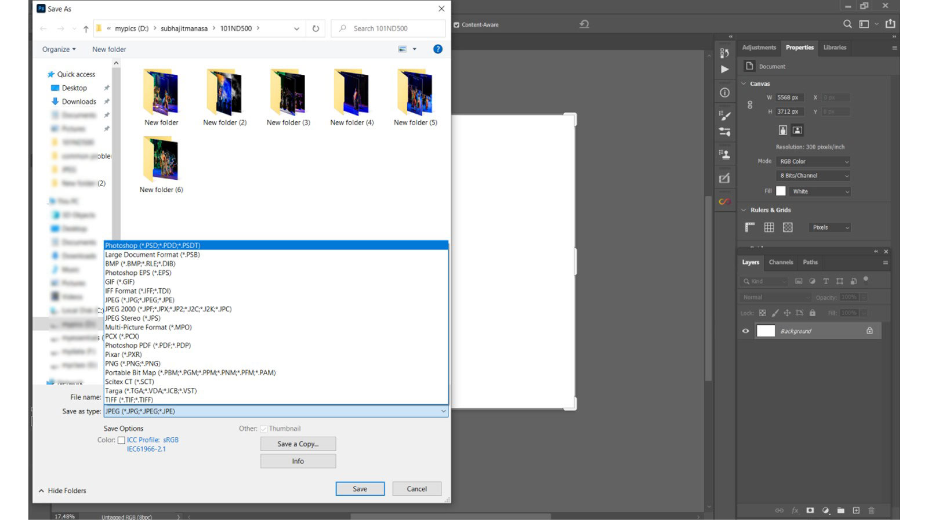Open the change view options dropdown arrow
The width and height of the screenshot is (928, 522).
coord(415,49)
